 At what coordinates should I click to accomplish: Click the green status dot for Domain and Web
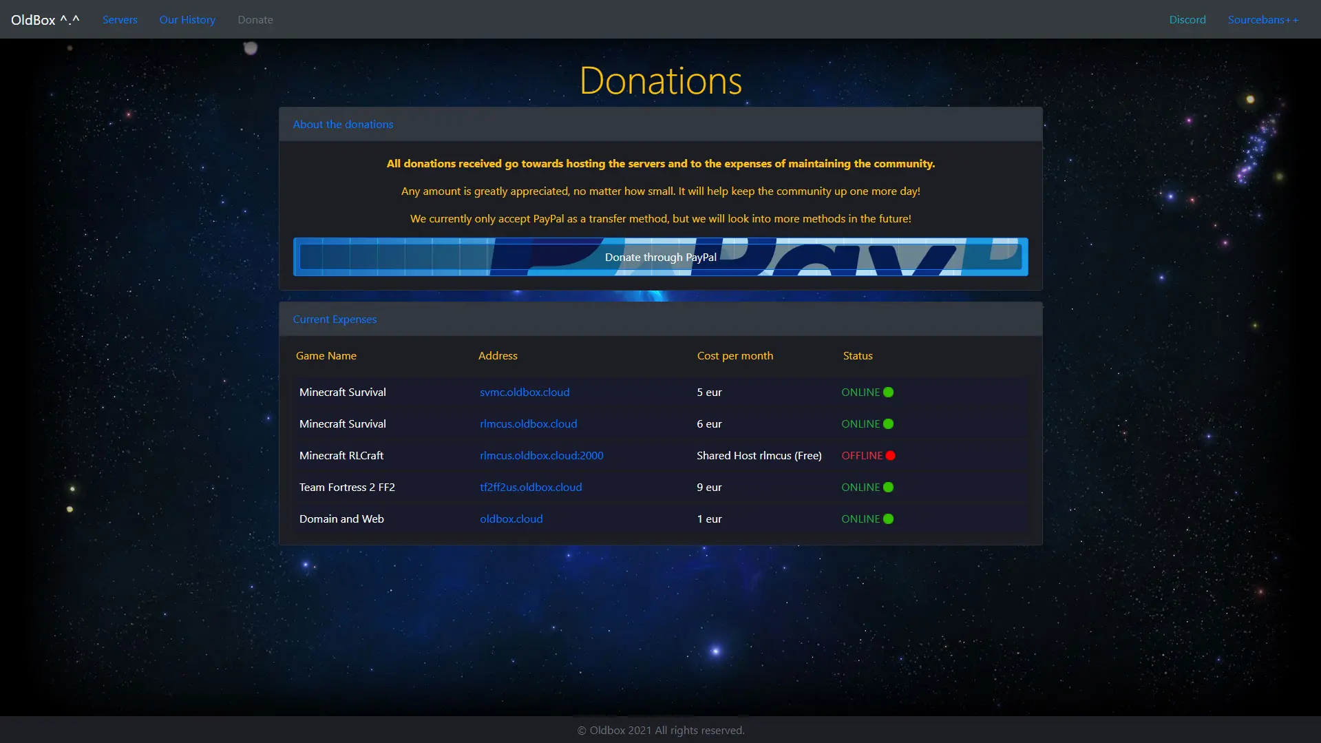(888, 519)
